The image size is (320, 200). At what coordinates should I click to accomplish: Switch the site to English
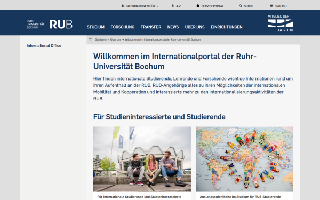pyautogui.click(x=281, y=6)
